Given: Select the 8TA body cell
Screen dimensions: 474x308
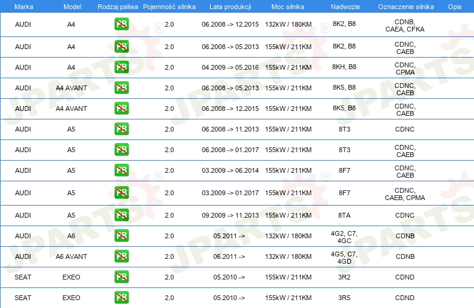Looking at the screenshot, I should point(344,215).
